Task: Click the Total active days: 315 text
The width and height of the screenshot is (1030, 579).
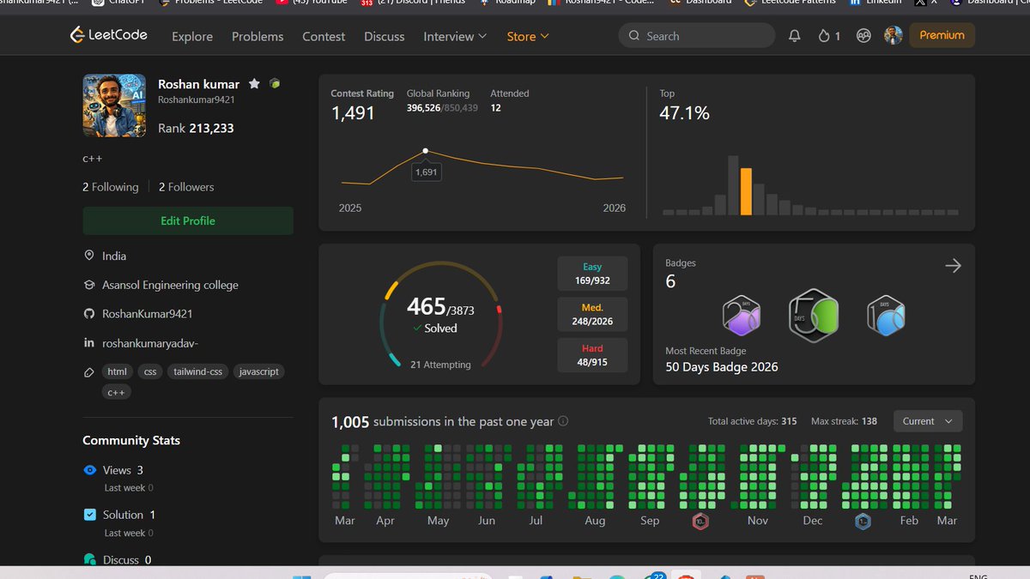Action: click(752, 421)
